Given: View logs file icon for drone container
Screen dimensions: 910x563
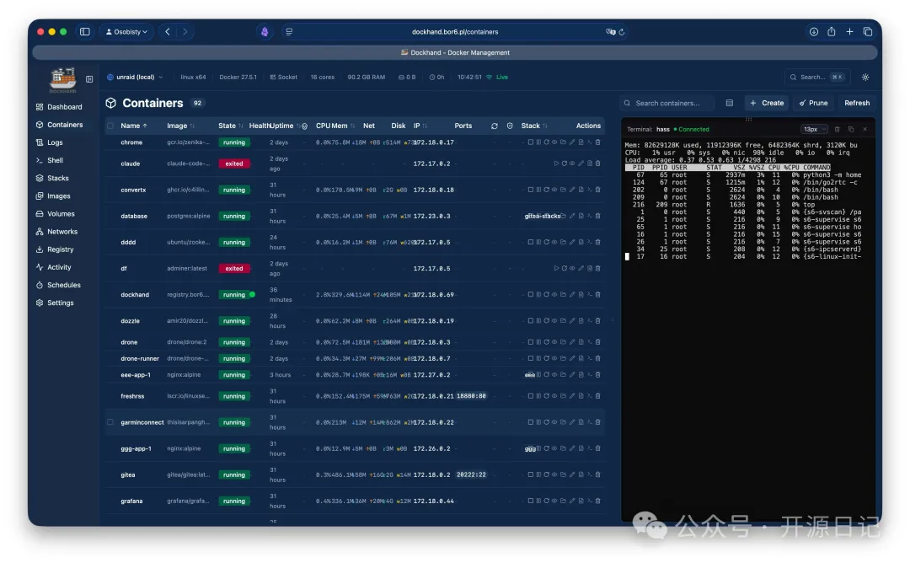Looking at the screenshot, I should 581,342.
